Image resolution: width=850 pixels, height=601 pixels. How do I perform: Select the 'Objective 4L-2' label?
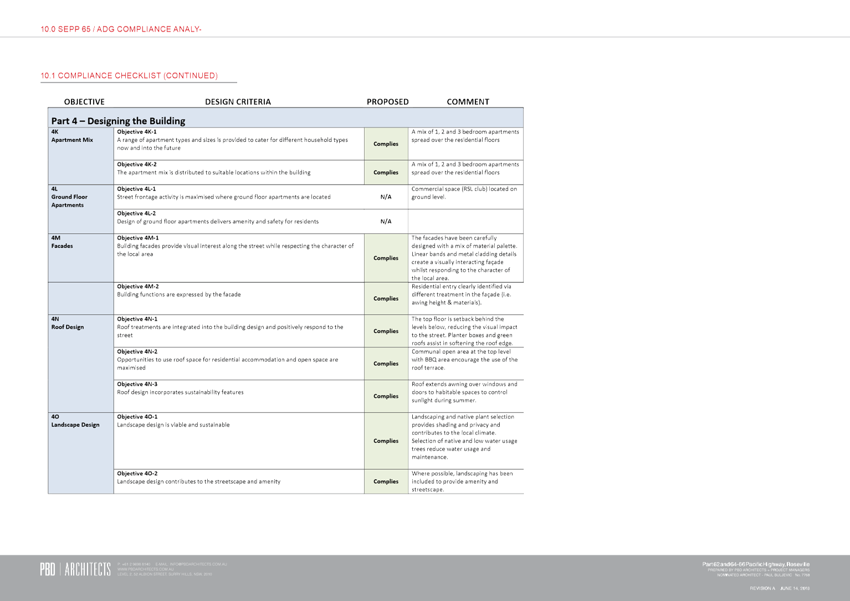pyautogui.click(x=136, y=213)
